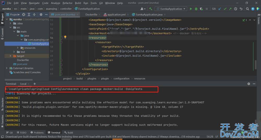Toggle the Problems tool window
This screenshot has height=140, width=261.
(x=37, y=133)
